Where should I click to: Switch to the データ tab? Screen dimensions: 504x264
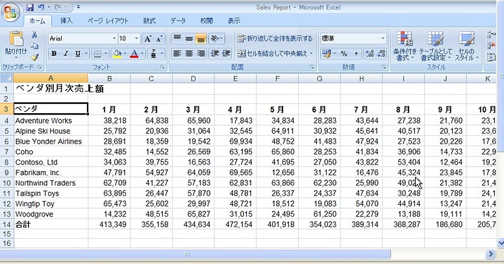point(178,21)
